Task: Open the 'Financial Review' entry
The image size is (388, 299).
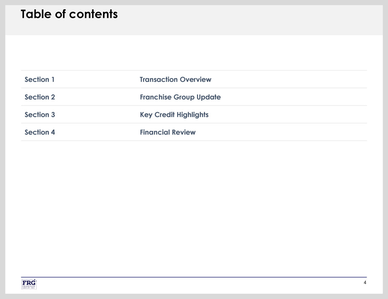Action: tap(167, 133)
